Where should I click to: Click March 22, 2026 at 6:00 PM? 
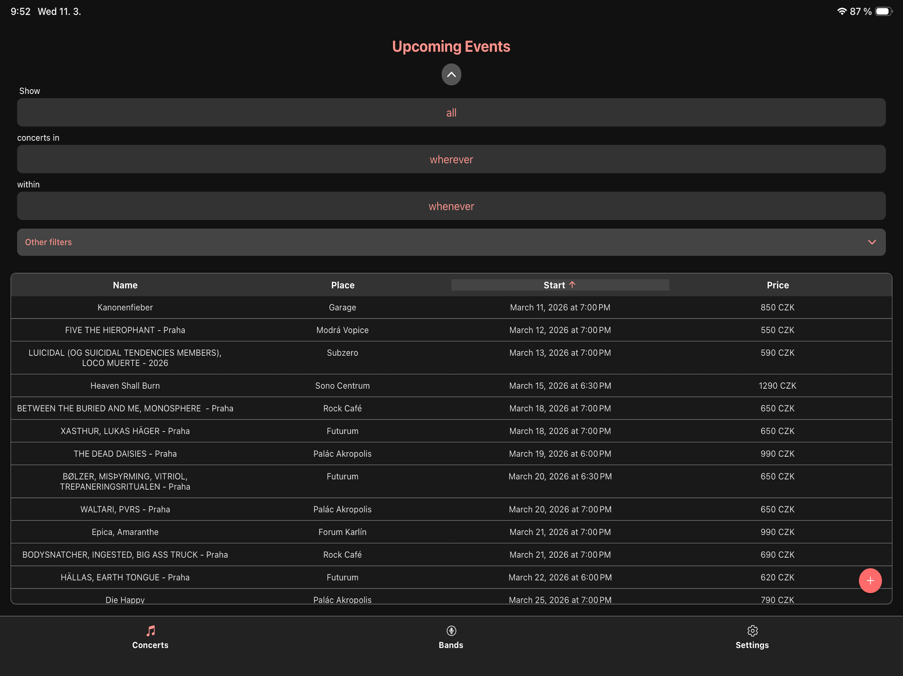(560, 577)
